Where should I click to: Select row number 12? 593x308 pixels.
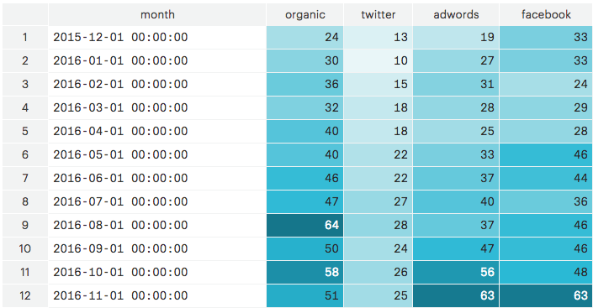point(25,295)
